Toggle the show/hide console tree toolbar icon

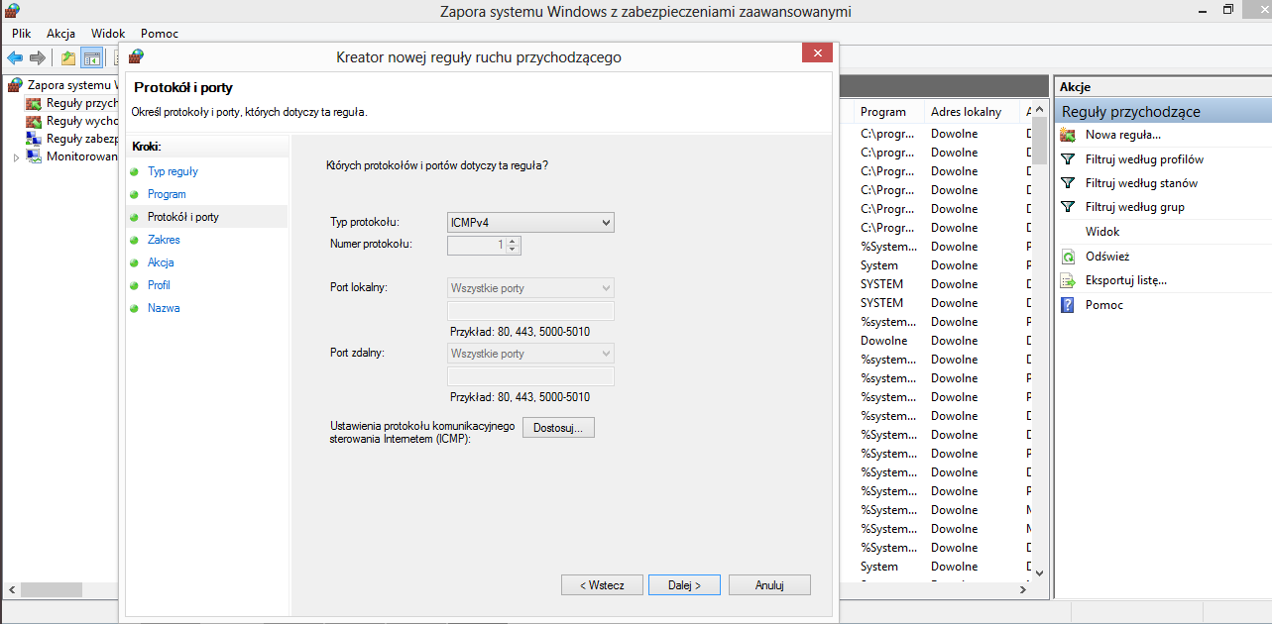click(x=91, y=57)
